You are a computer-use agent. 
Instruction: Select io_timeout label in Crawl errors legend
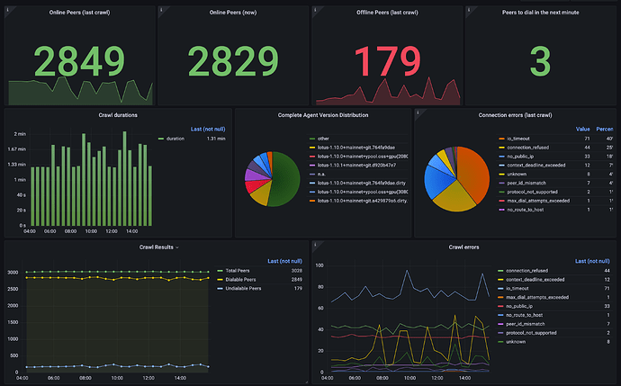[x=517, y=288]
